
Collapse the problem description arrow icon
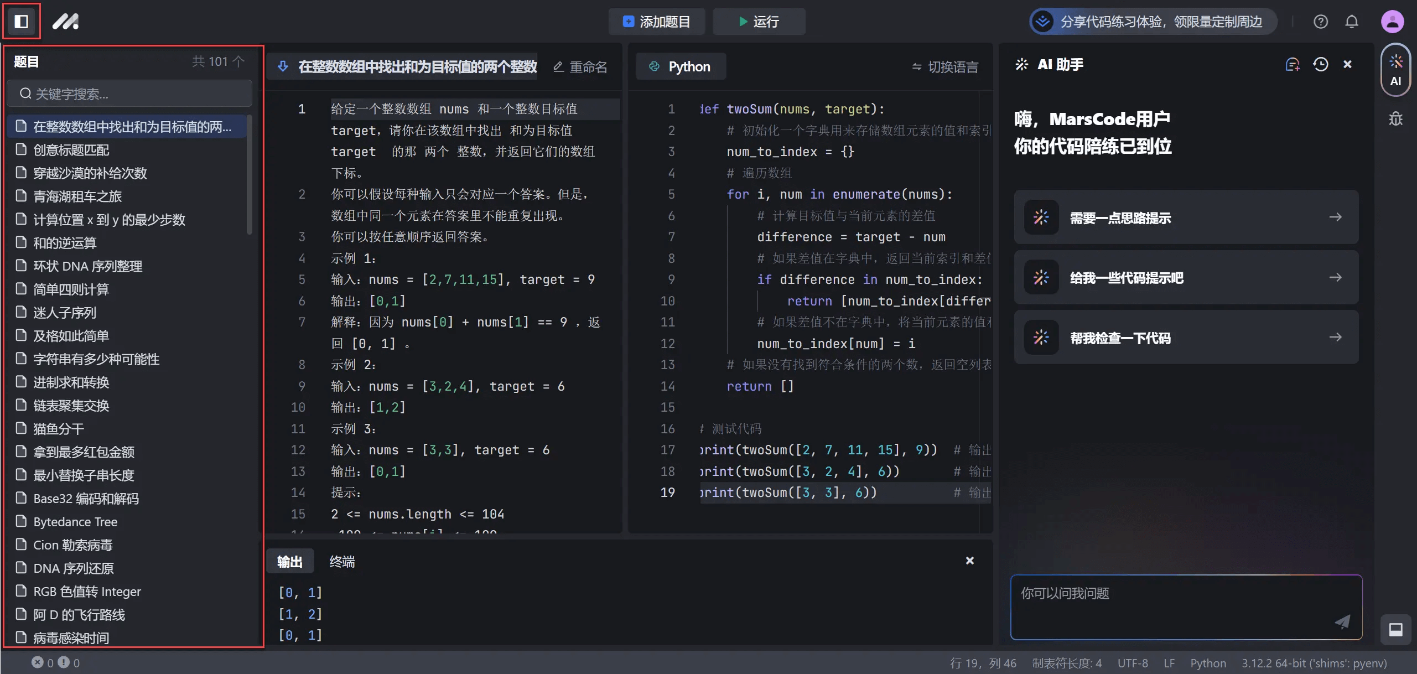pyautogui.click(x=283, y=66)
